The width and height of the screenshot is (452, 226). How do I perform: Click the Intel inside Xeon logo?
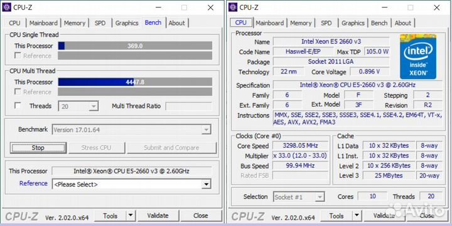pyautogui.click(x=418, y=56)
